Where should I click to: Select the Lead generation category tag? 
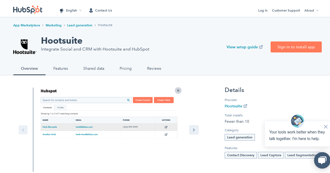(240, 137)
